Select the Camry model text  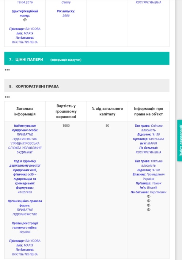tap(66, 2)
